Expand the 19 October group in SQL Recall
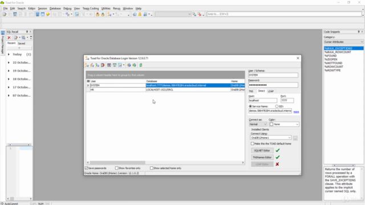 pyautogui.click(x=9, y=71)
